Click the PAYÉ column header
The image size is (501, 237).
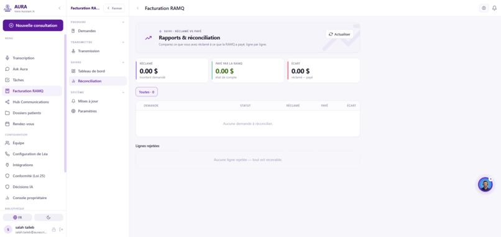click(324, 106)
